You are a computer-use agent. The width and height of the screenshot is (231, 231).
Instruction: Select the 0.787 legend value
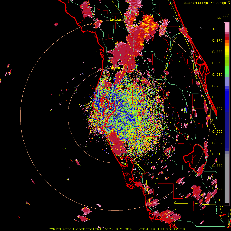coord(217,74)
